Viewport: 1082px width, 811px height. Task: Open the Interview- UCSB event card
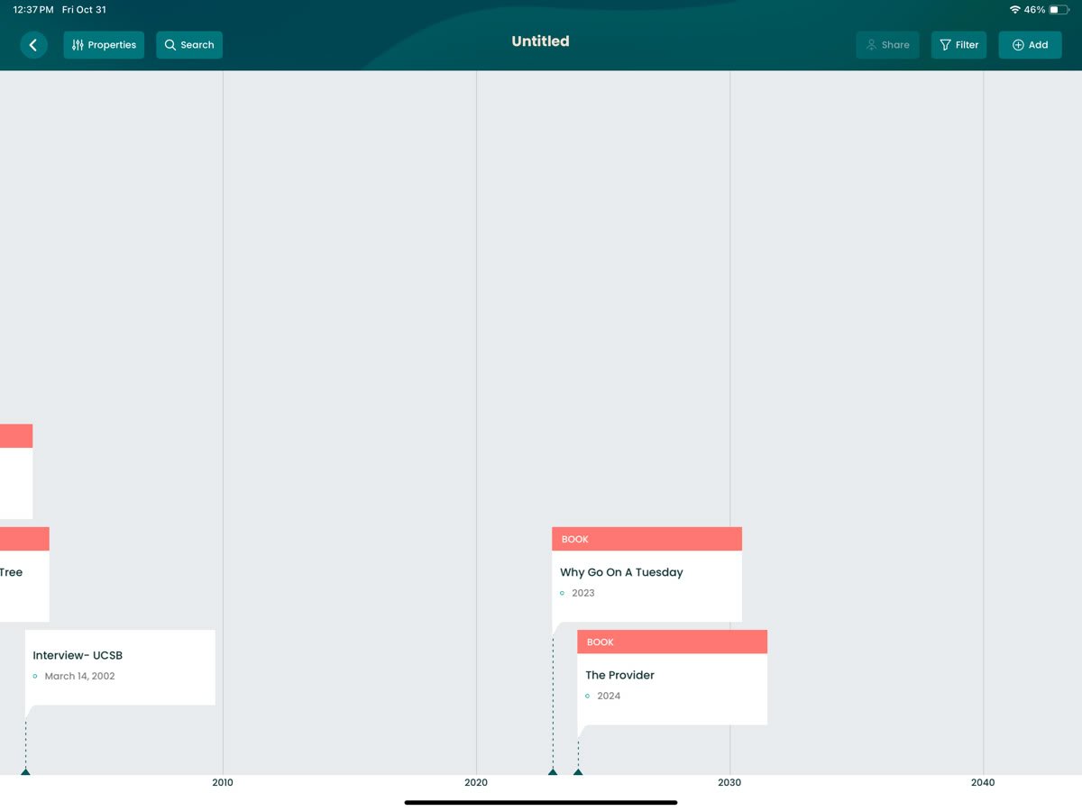[120, 666]
